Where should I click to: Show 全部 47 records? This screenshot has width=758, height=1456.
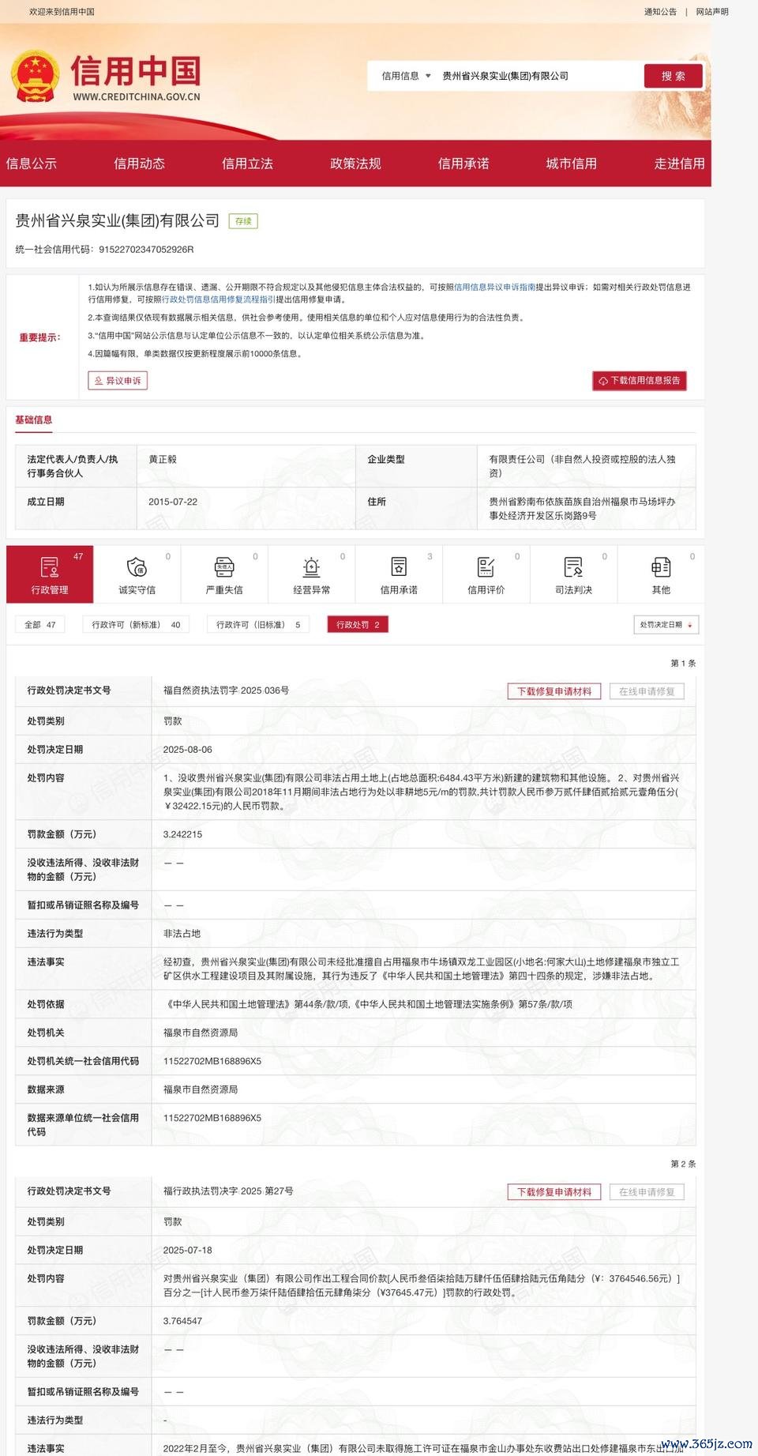coord(39,625)
